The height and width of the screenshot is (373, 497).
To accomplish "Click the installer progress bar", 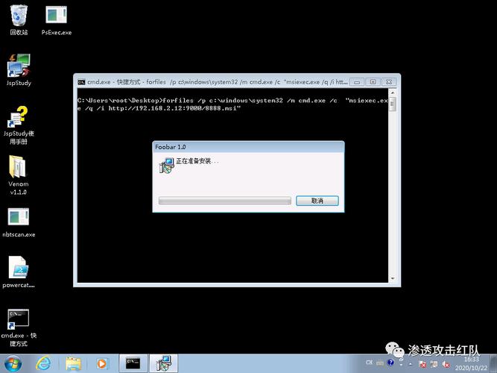I will click(x=225, y=201).
